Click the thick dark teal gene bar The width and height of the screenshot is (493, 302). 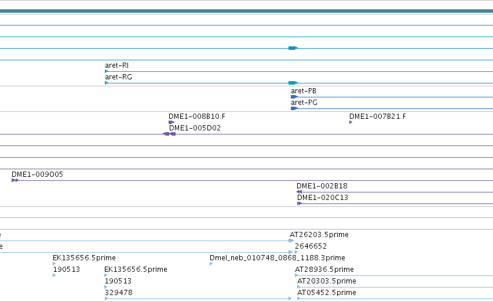(x=247, y=12)
